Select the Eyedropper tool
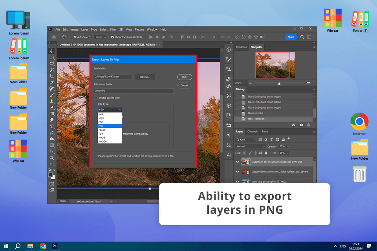 52,82
